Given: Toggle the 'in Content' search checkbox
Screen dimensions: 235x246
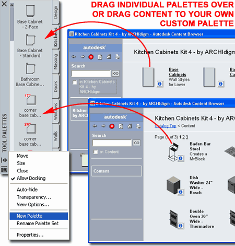Looking at the screenshot, I should tap(96, 152).
